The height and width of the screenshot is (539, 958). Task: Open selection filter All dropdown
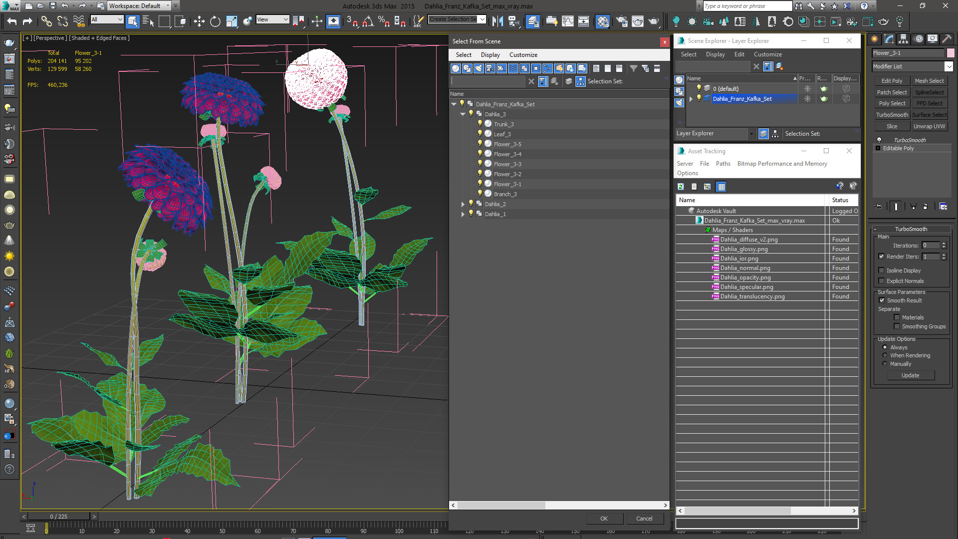(x=120, y=19)
